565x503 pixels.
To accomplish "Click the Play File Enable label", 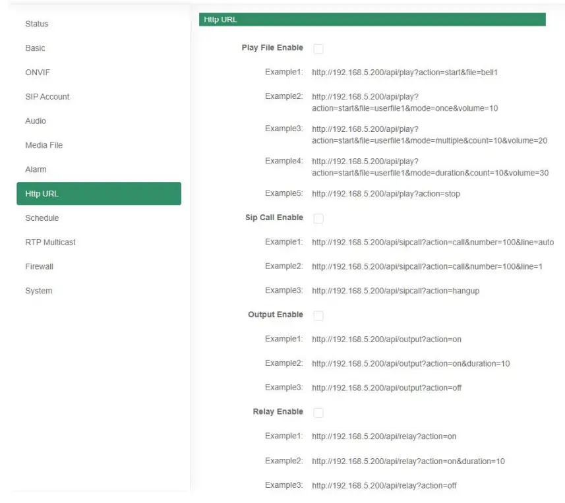I will 272,47.
